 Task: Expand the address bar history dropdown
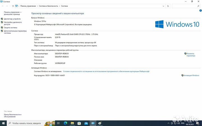(x=163, y=6)
